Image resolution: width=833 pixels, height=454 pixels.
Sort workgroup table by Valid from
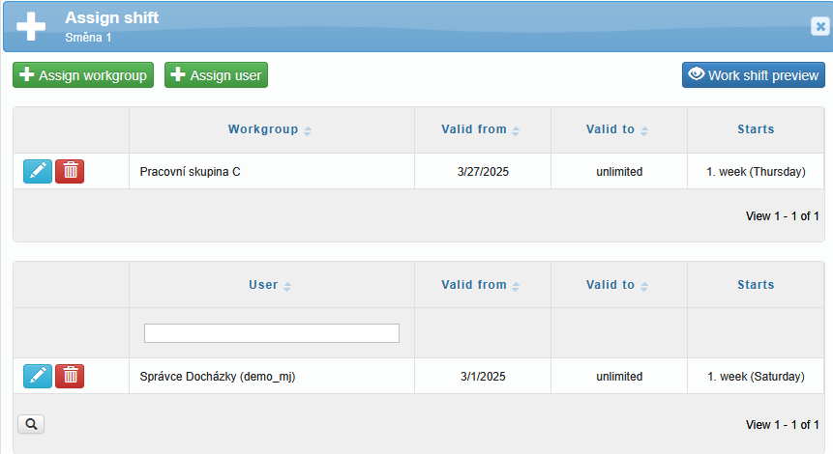[481, 129]
